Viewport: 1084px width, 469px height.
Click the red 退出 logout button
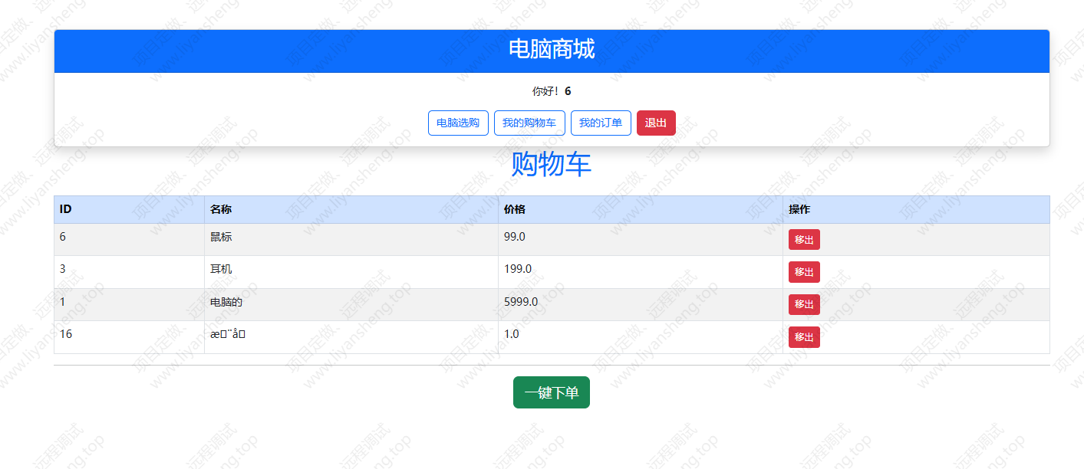click(x=656, y=123)
